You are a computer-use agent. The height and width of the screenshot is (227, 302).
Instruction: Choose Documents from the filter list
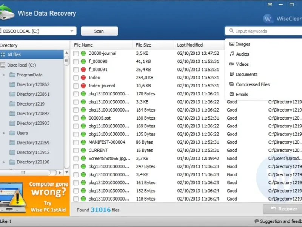click(247, 74)
